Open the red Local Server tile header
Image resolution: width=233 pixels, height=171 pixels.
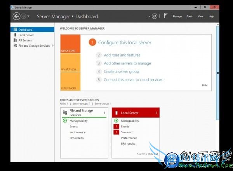tap(136, 113)
